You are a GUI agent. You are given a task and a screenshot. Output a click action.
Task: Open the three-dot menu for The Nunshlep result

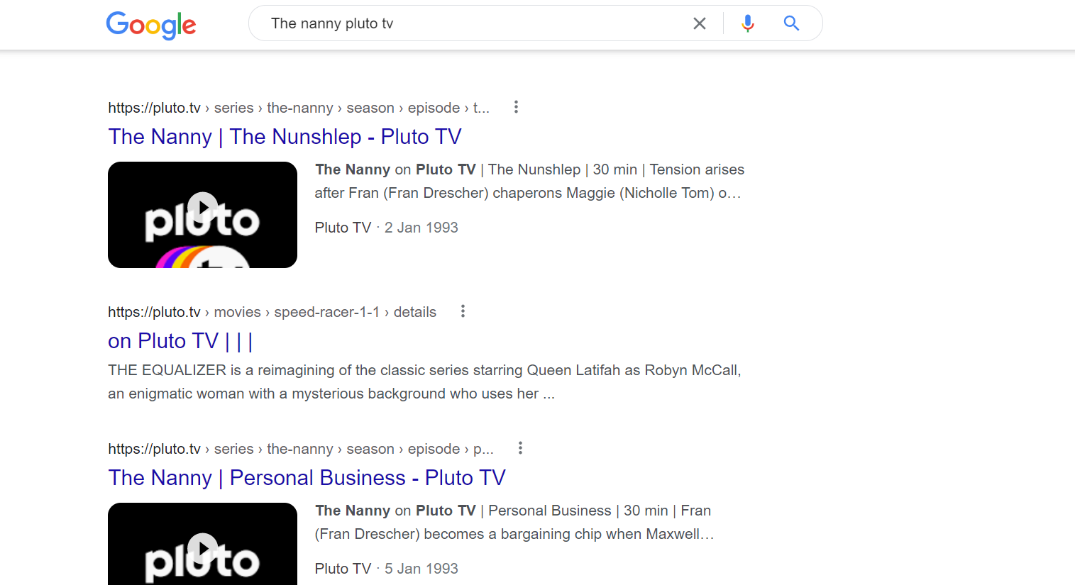(x=516, y=107)
